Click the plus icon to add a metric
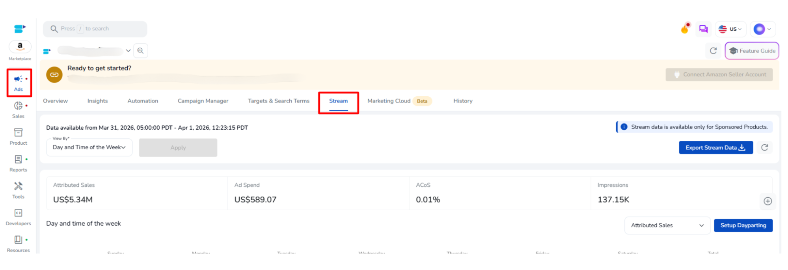Image resolution: width=788 pixels, height=270 pixels. [768, 201]
